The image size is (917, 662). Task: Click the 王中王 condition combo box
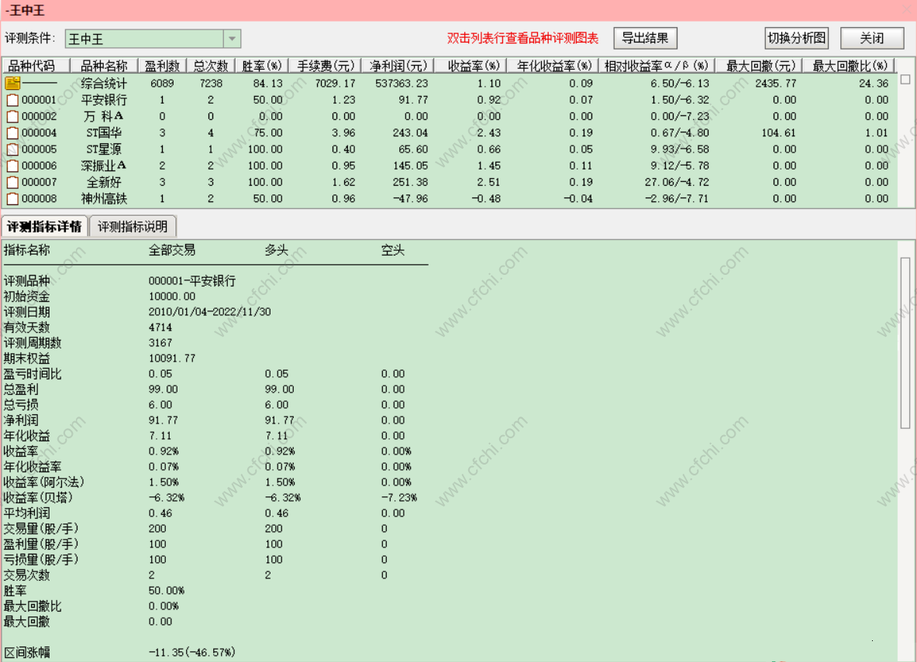[x=153, y=39]
